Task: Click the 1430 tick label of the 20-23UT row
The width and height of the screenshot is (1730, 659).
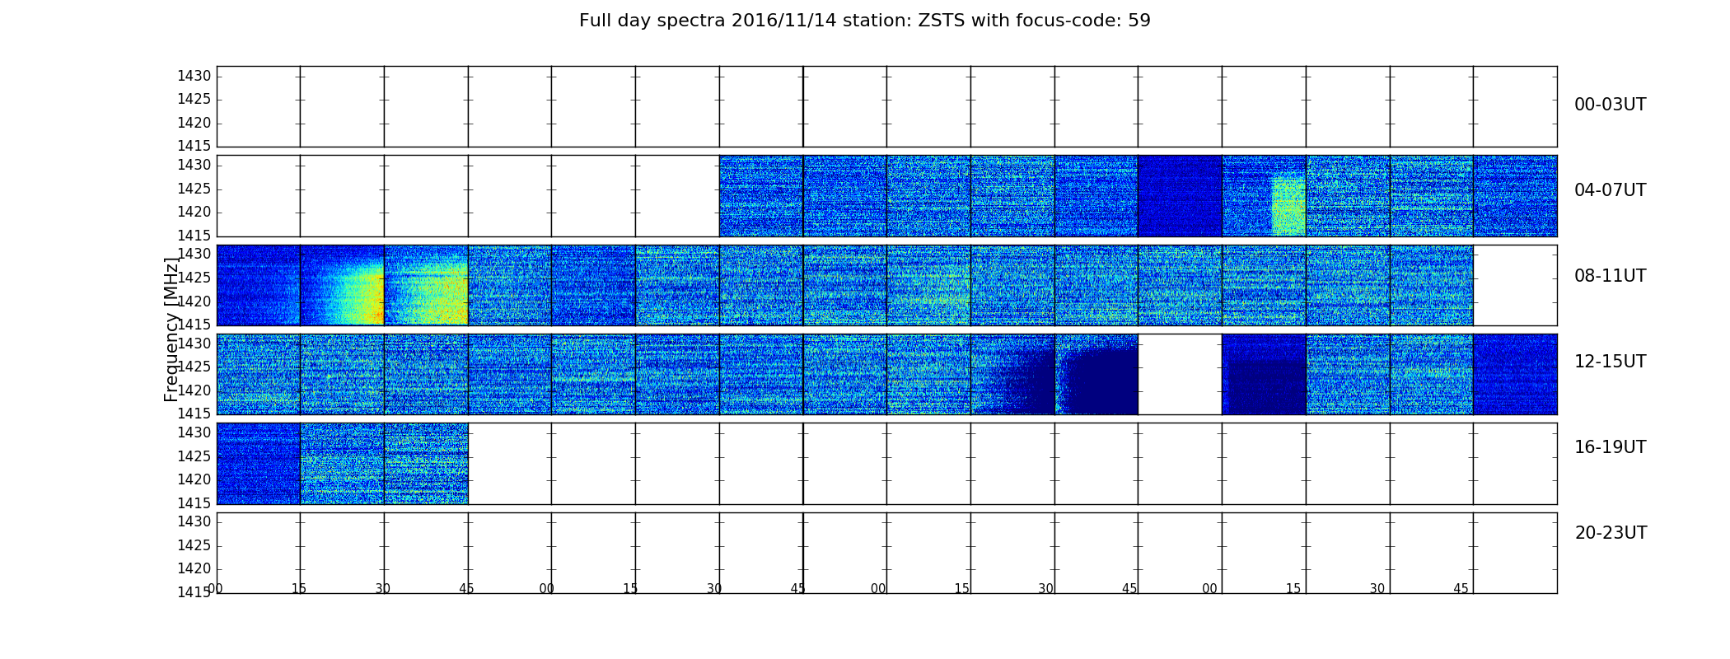Action: pos(194,521)
